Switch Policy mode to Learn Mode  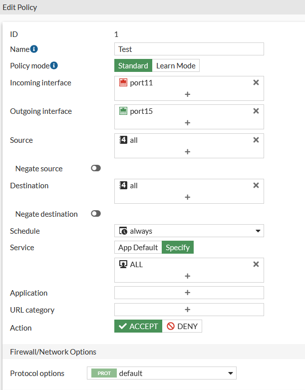tap(176, 65)
